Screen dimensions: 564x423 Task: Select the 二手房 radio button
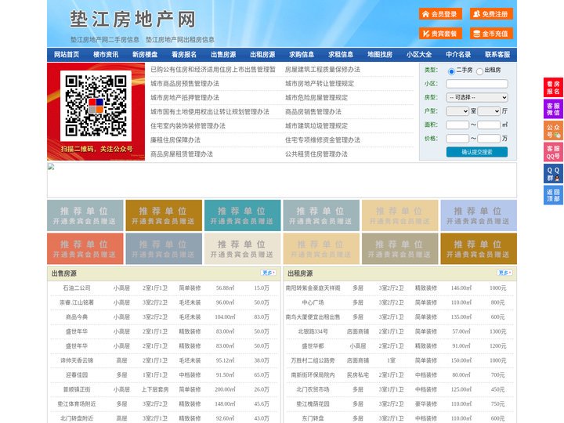coord(451,71)
